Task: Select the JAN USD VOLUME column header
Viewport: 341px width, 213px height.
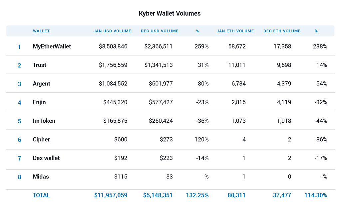Action: click(x=112, y=31)
